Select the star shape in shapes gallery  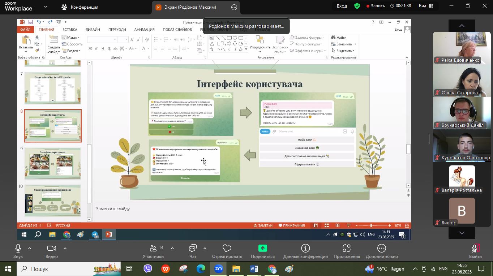[x=241, y=49]
